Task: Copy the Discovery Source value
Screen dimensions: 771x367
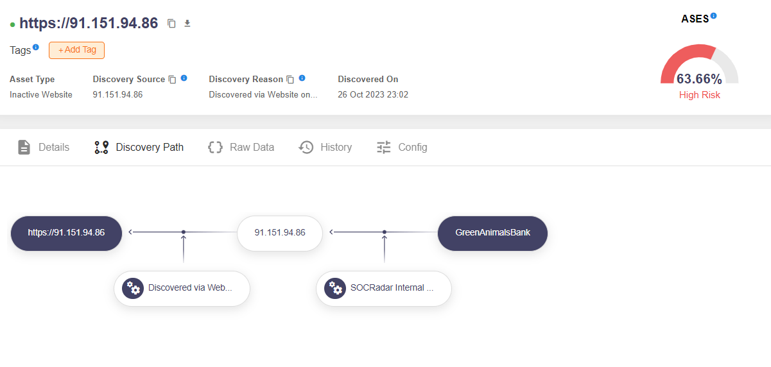Action: (x=172, y=80)
